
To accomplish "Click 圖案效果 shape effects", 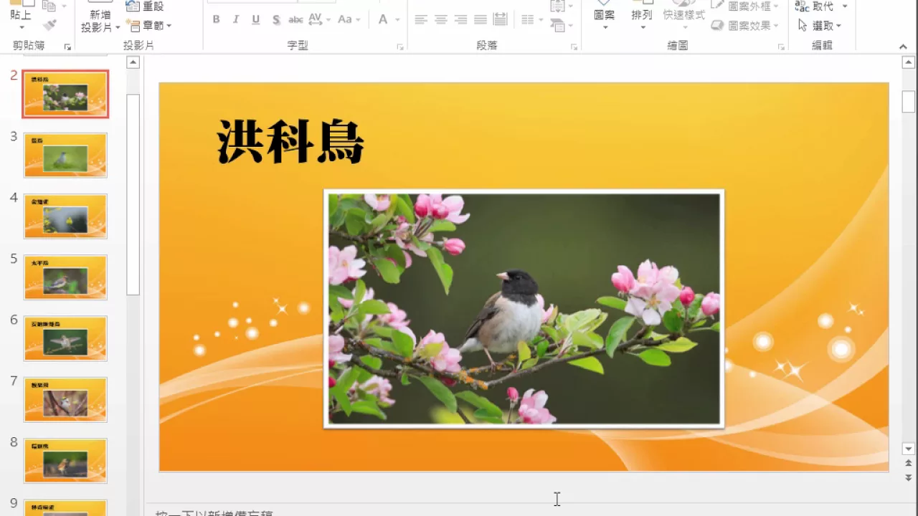I will [744, 25].
